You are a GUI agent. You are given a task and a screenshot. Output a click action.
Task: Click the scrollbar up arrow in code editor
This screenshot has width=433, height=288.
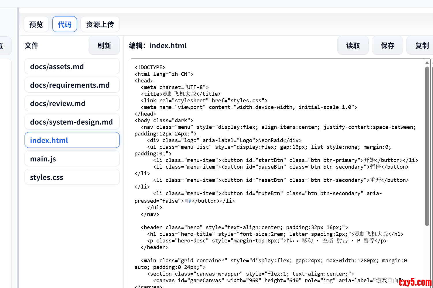[427, 63]
